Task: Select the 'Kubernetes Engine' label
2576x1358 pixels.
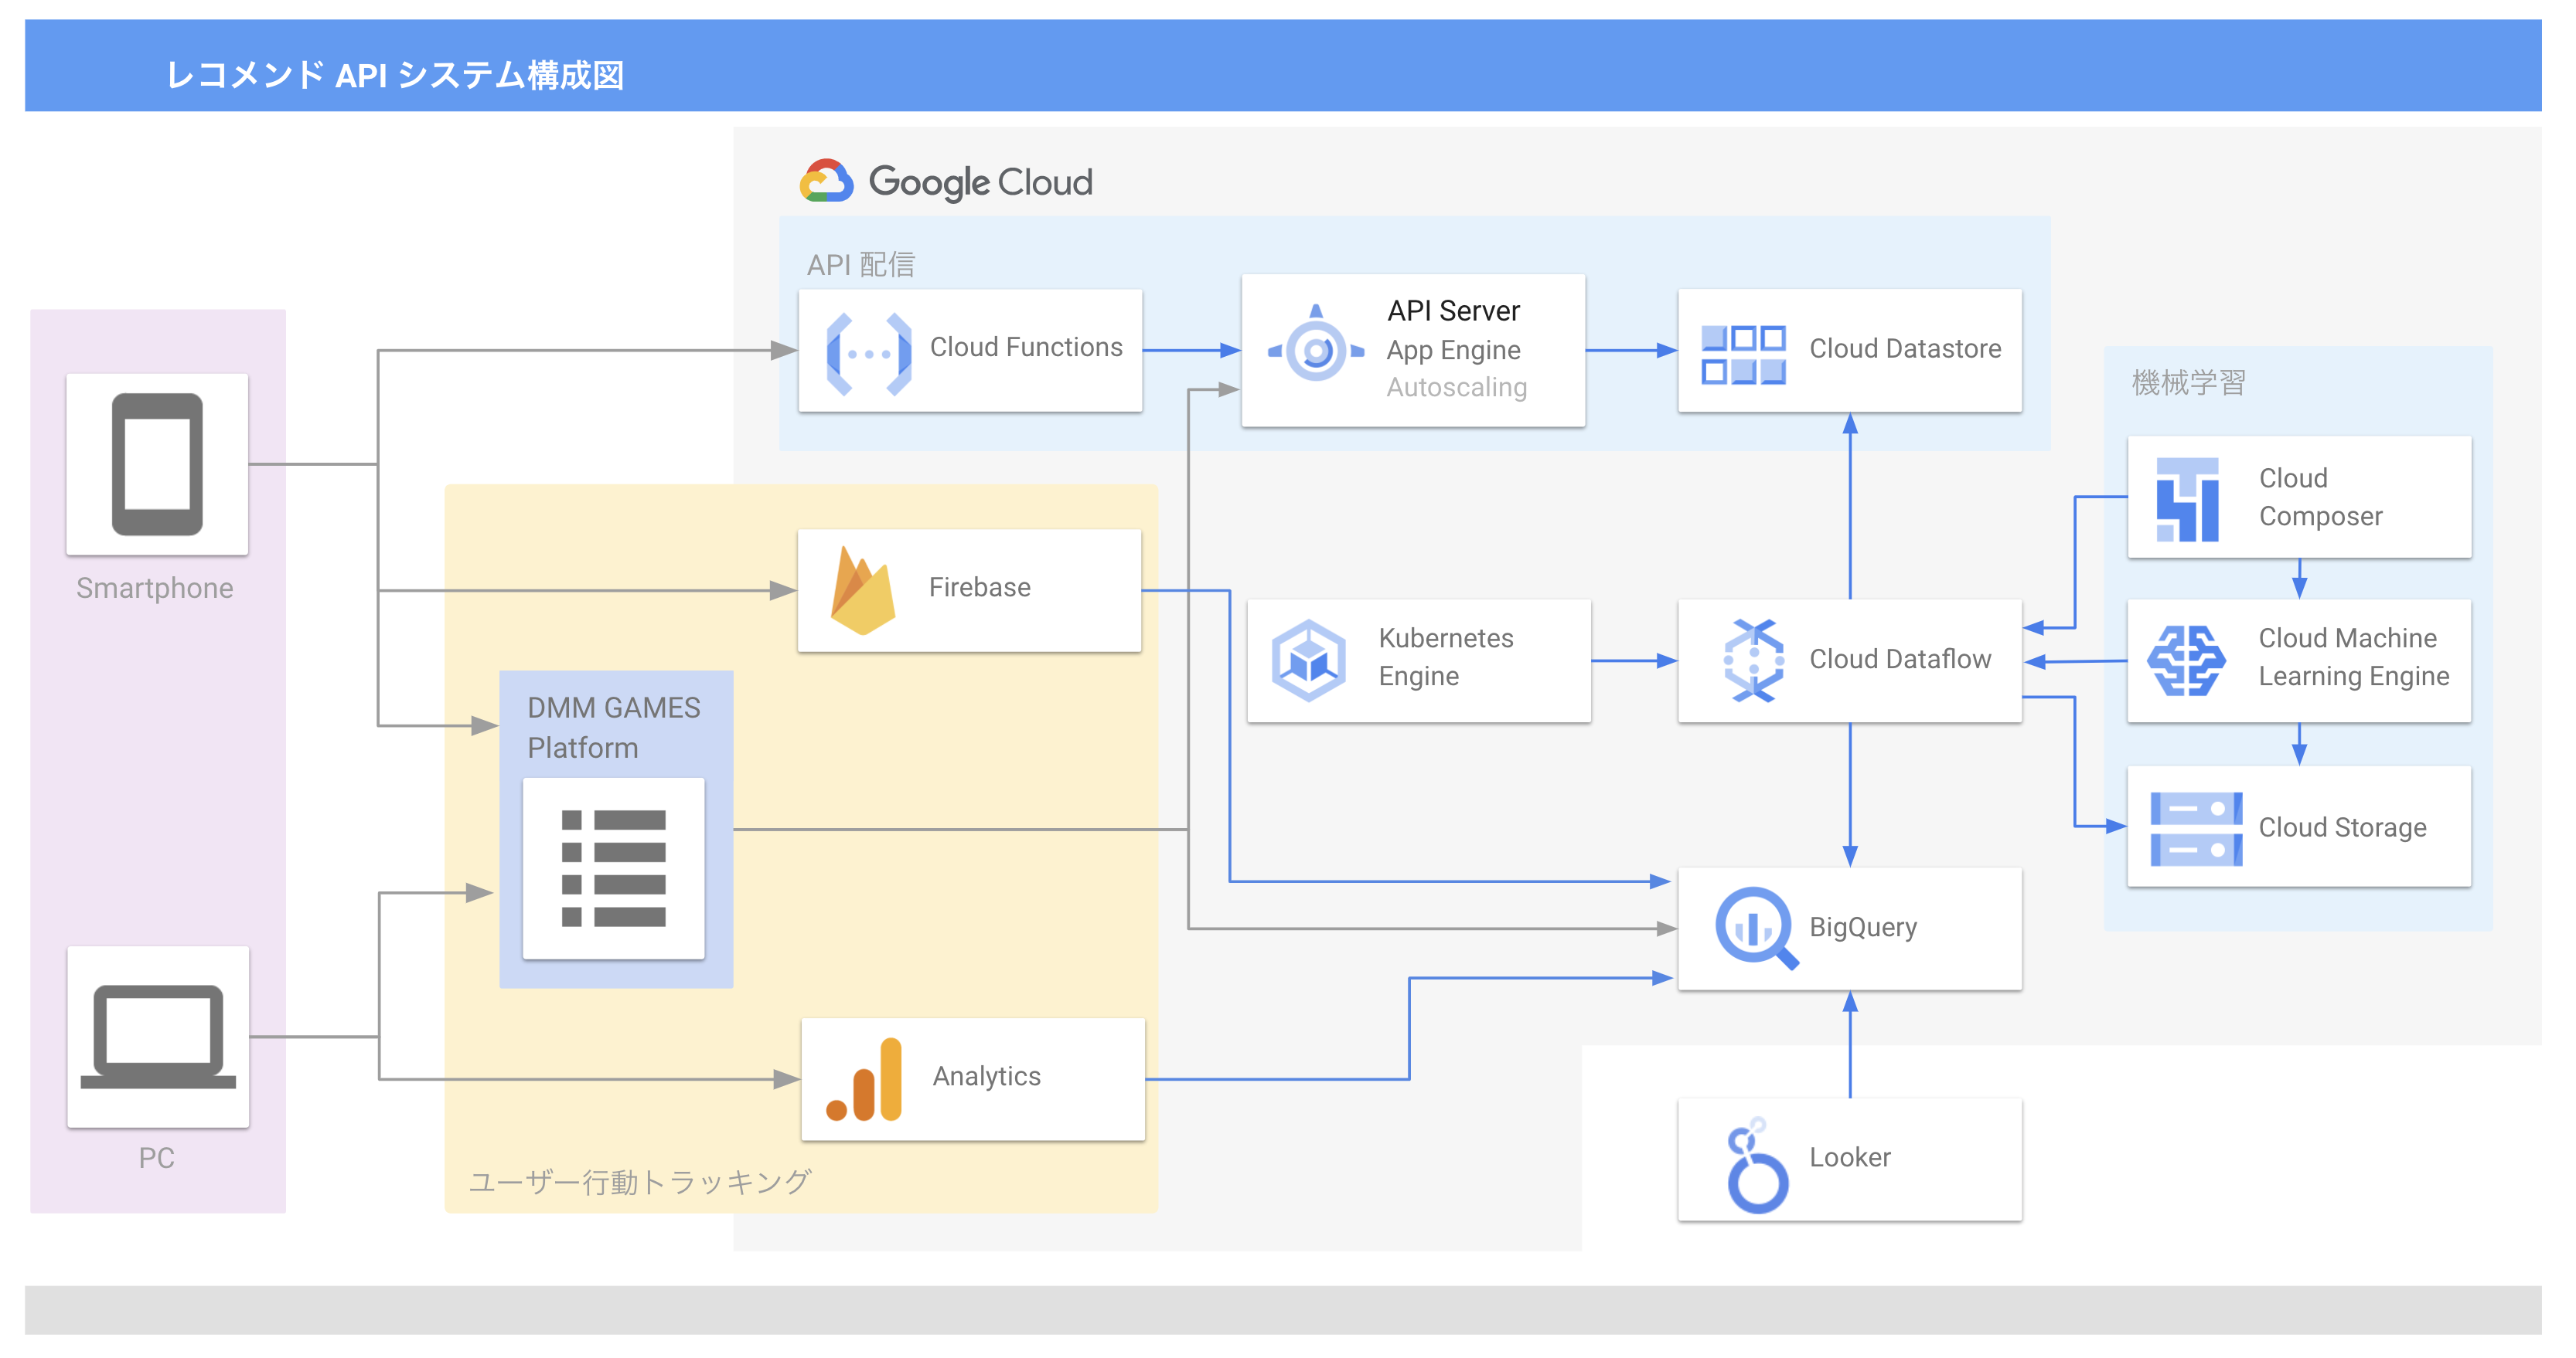Action: coord(1446,657)
